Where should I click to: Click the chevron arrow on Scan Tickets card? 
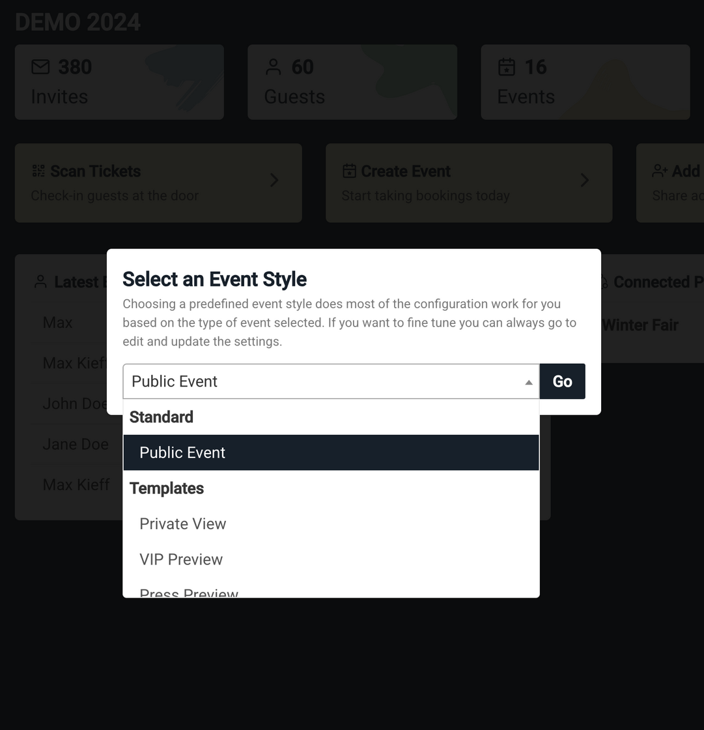(274, 180)
